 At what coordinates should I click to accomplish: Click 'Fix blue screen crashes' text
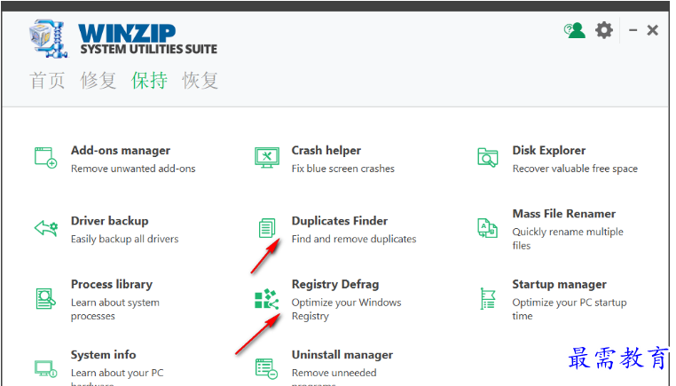point(343,169)
